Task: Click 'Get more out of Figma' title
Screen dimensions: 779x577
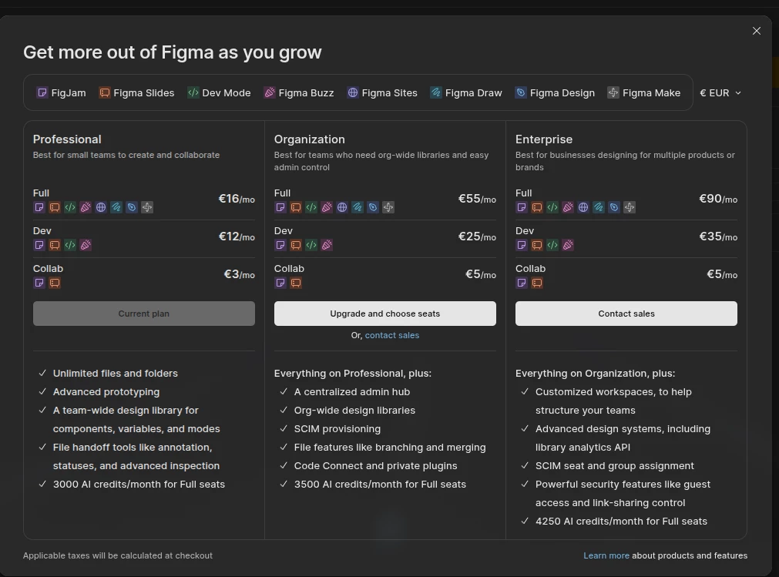Action: (173, 52)
